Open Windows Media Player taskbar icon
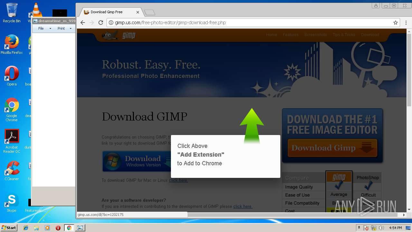The width and height of the screenshot is (412, 232). (47, 228)
